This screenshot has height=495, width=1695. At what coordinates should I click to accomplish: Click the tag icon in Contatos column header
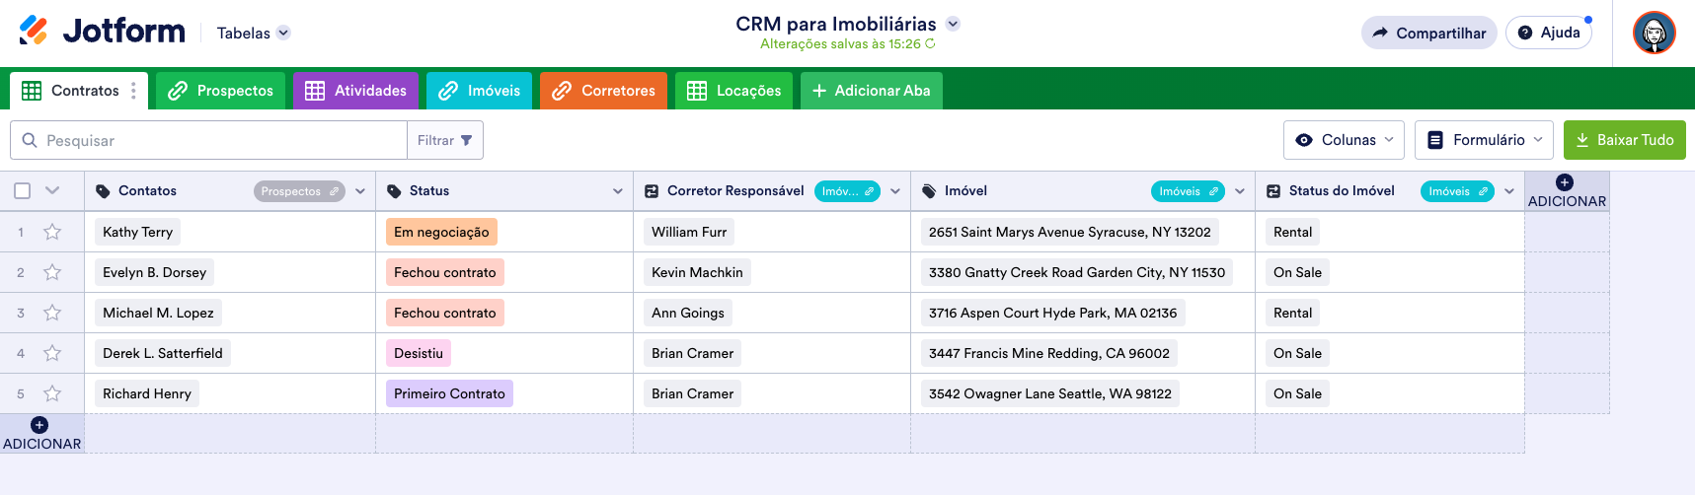(x=103, y=191)
